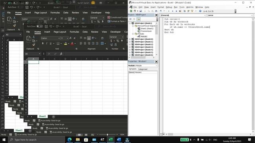Viewport: 255px width, 143px height.
Task: Click the View Microsoft Excel icon in VBA toolbar
Action: coord(131,11)
